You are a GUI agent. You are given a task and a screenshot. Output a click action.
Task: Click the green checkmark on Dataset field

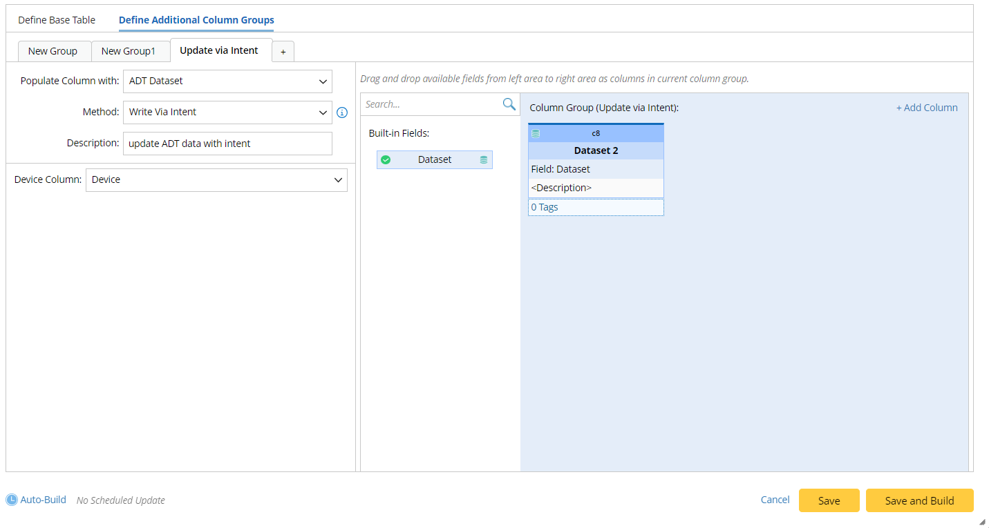[386, 160]
